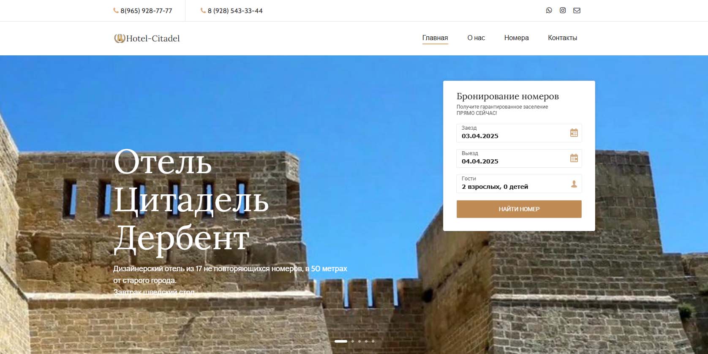Call the 8 (928) 543-33-44 phone number
Image resolution: width=708 pixels, height=354 pixels.
tap(234, 11)
